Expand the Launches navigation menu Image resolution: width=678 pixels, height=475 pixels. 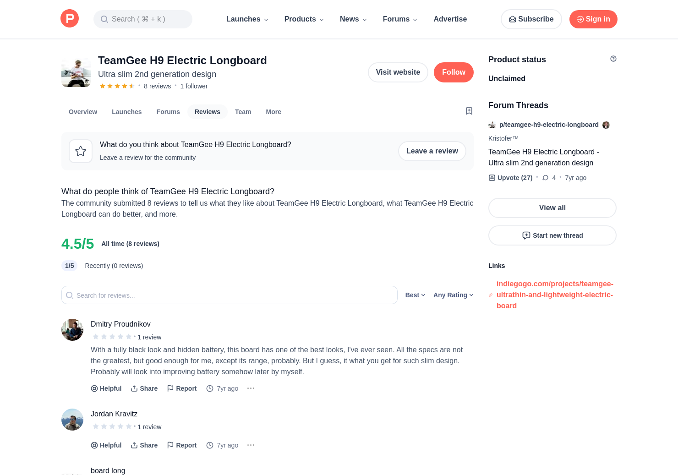click(x=247, y=19)
